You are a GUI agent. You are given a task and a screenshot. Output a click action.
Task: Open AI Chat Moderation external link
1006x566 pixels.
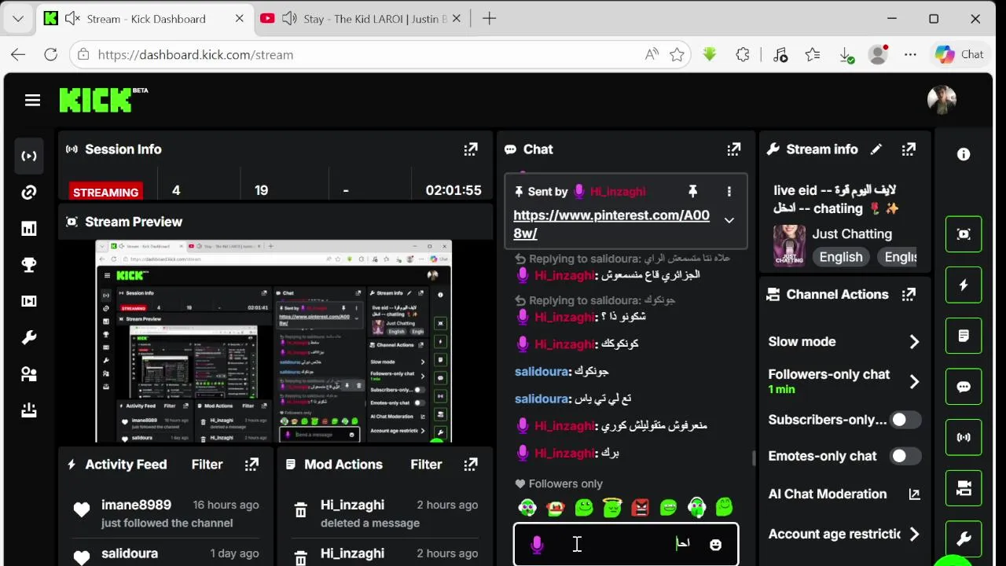point(914,494)
